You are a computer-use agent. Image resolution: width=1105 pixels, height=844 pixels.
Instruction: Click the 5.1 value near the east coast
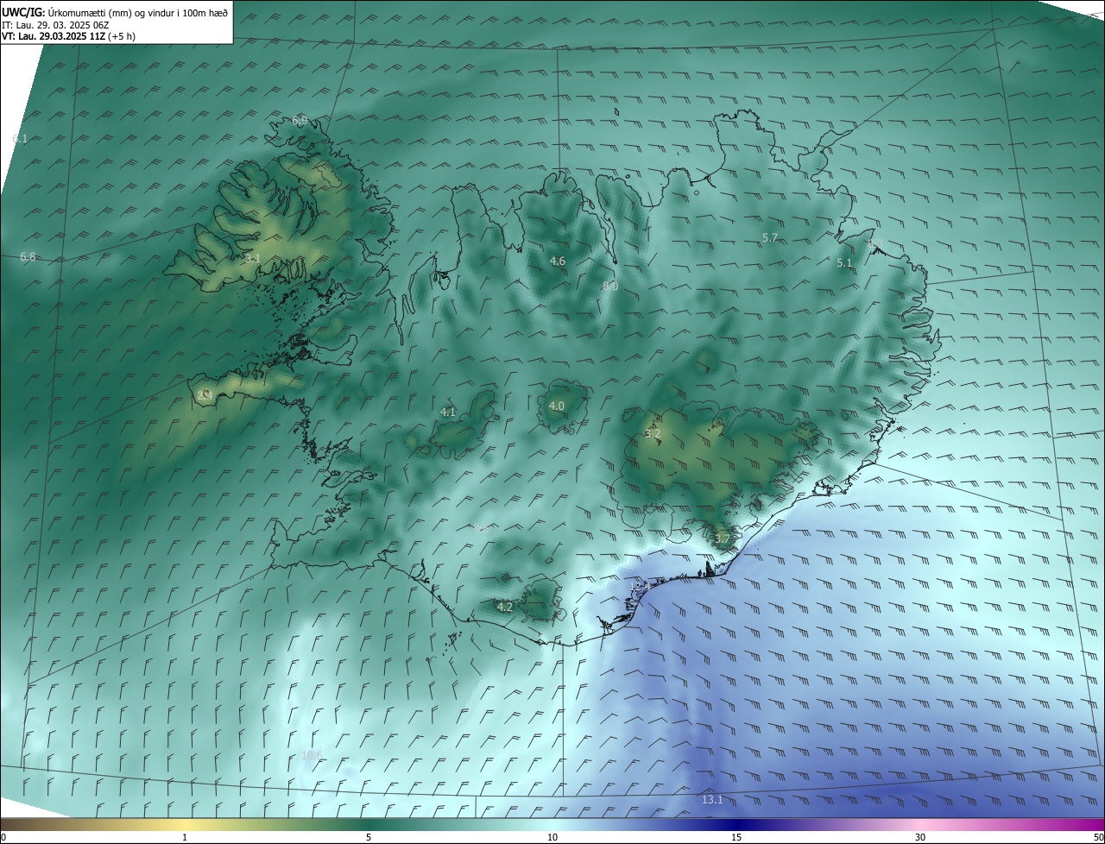[844, 262]
